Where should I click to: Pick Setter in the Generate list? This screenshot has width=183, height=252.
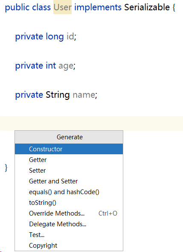(x=69, y=171)
